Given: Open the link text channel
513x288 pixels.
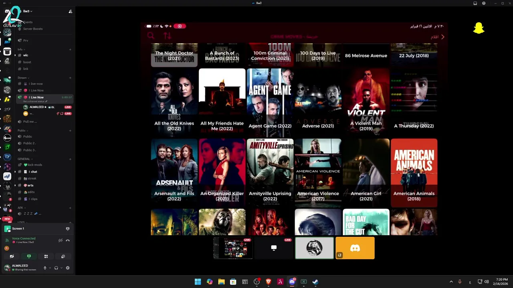Looking at the screenshot, I should coord(26,69).
